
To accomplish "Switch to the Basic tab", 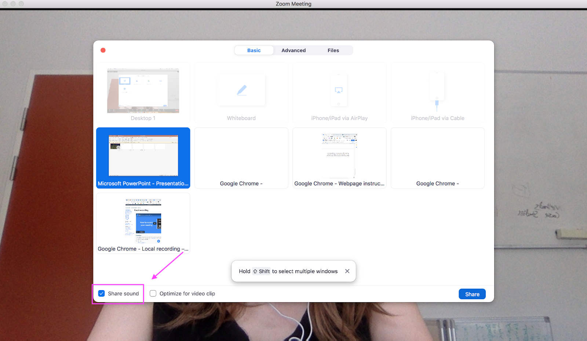I will point(254,50).
